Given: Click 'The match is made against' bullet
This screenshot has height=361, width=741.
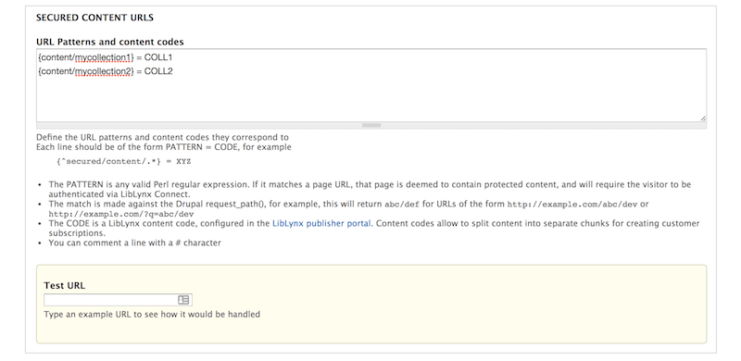Looking at the screenshot, I should tap(349, 209).
